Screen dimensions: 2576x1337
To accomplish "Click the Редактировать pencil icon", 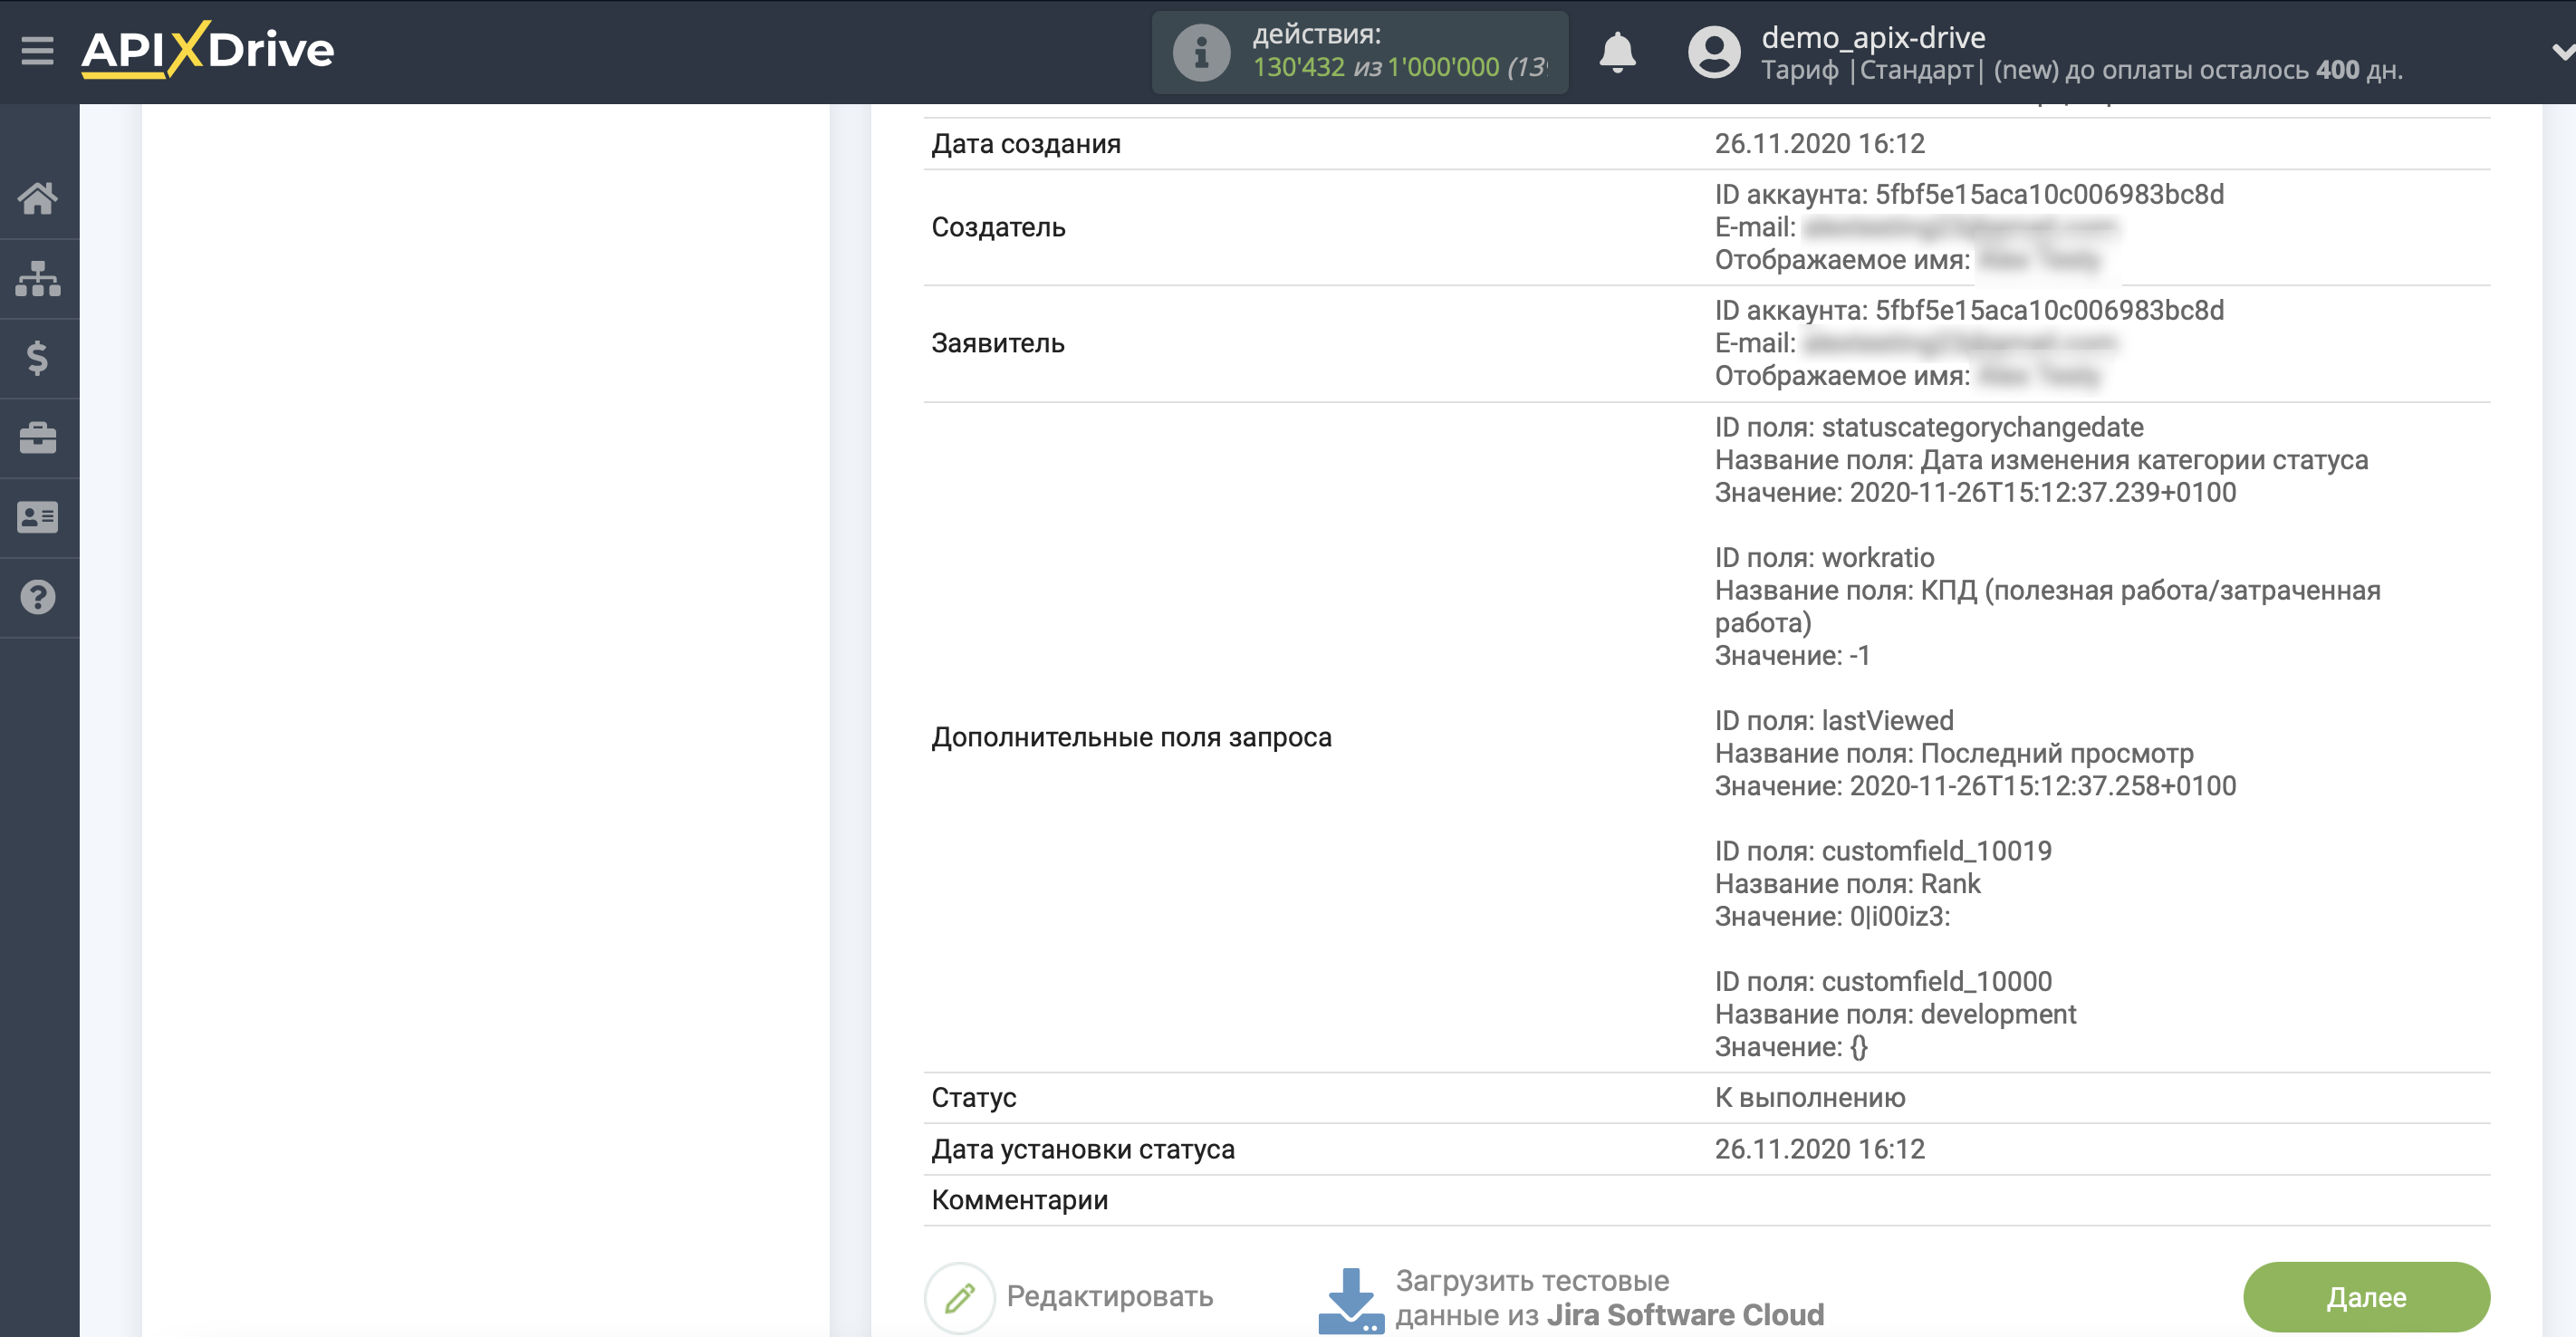I will (x=960, y=1297).
